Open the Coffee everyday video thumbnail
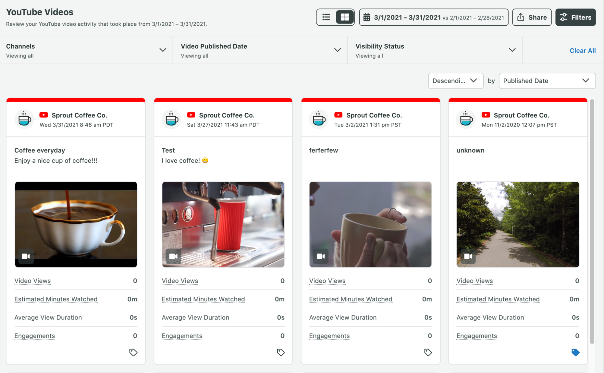 pos(76,224)
